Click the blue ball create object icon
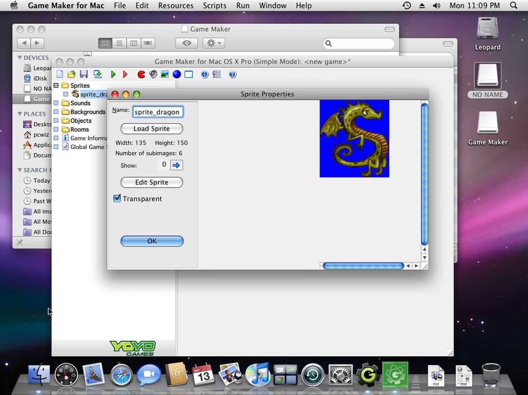 (x=177, y=75)
